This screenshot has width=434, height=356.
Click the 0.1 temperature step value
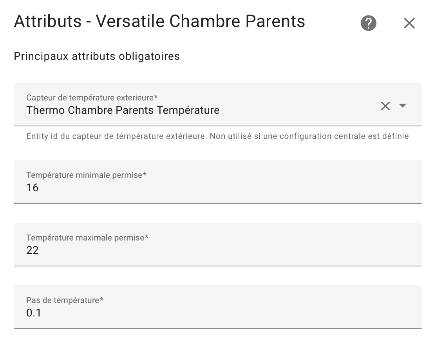tap(34, 313)
